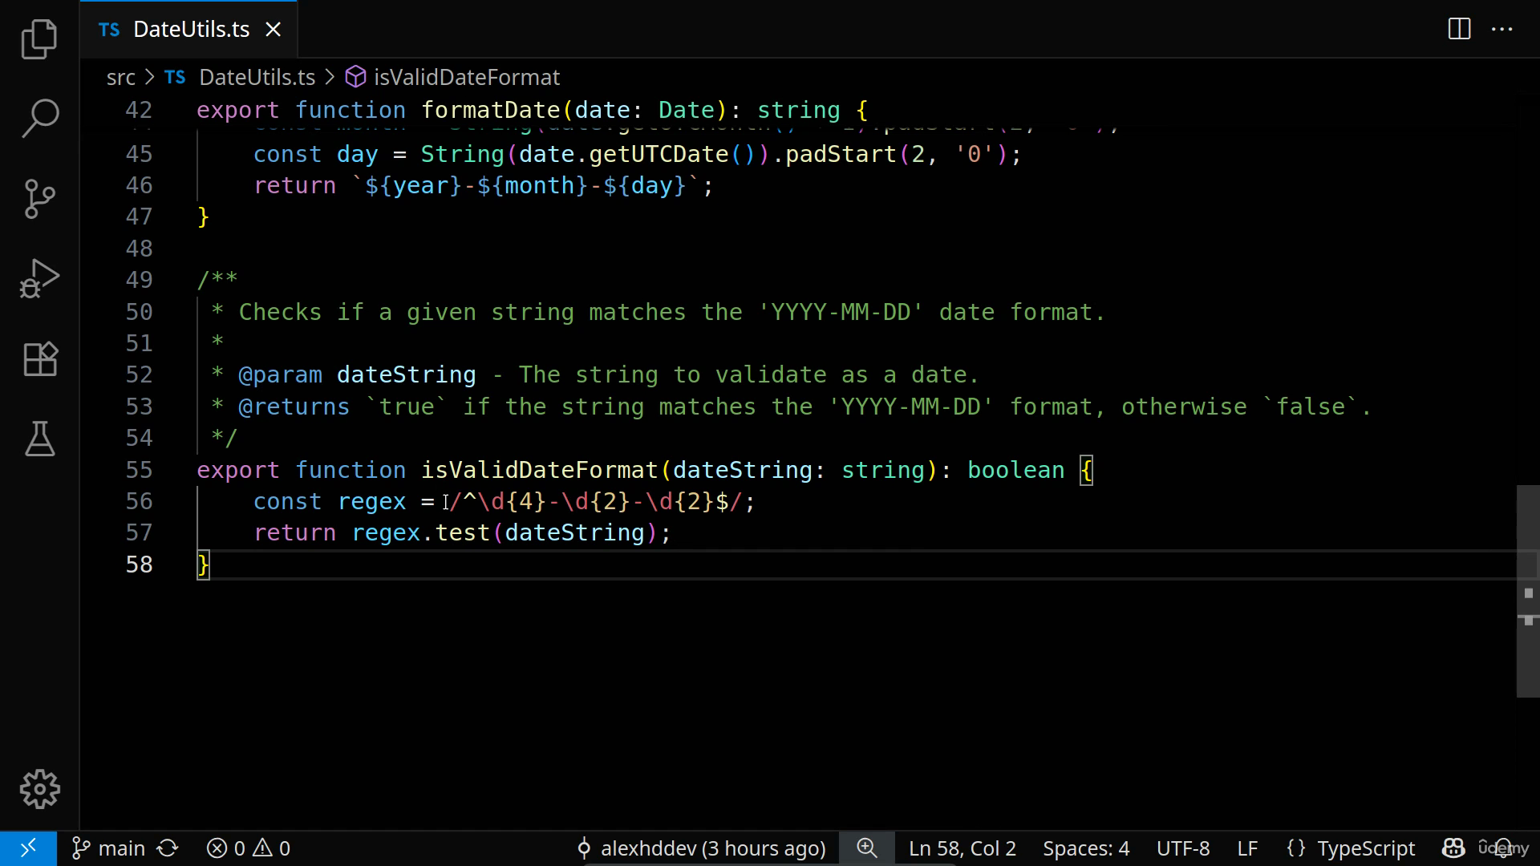This screenshot has height=866, width=1540.
Task: Open Copilot status icon
Action: click(x=1453, y=848)
